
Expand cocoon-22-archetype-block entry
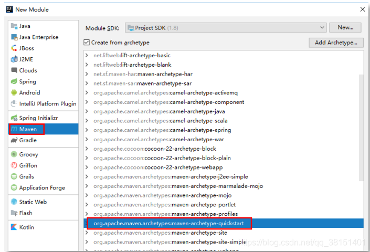pos(87,149)
